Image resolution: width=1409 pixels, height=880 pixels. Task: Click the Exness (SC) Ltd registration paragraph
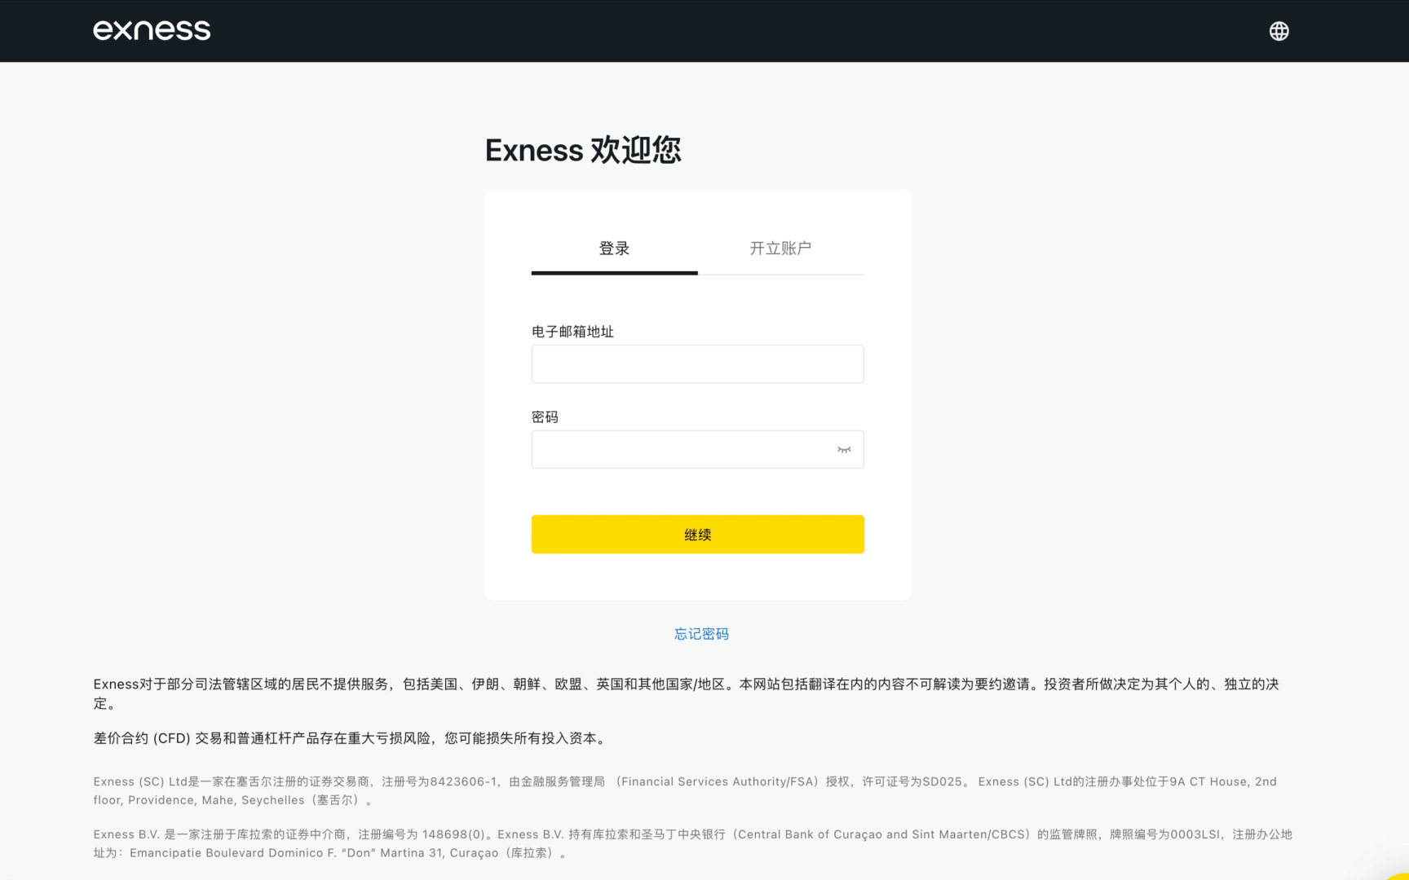(685, 790)
